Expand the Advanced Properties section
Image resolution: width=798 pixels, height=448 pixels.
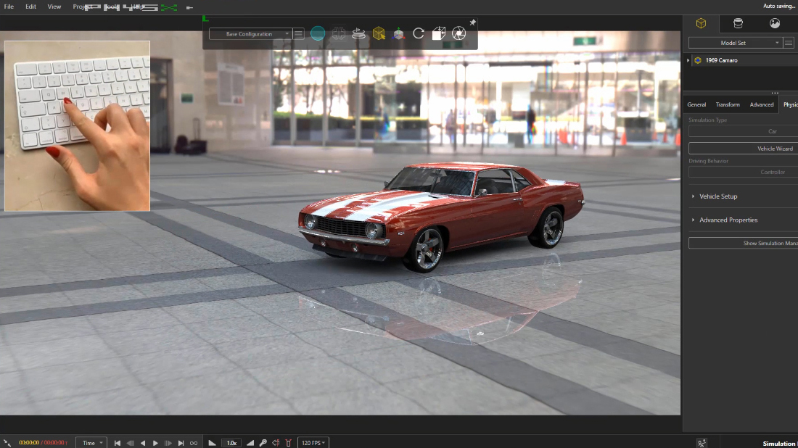(x=728, y=220)
